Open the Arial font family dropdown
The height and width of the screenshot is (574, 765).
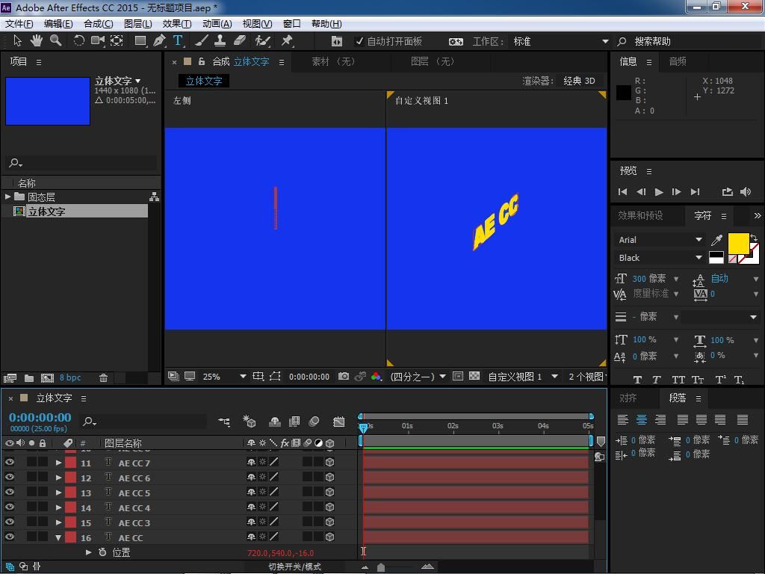coord(659,240)
